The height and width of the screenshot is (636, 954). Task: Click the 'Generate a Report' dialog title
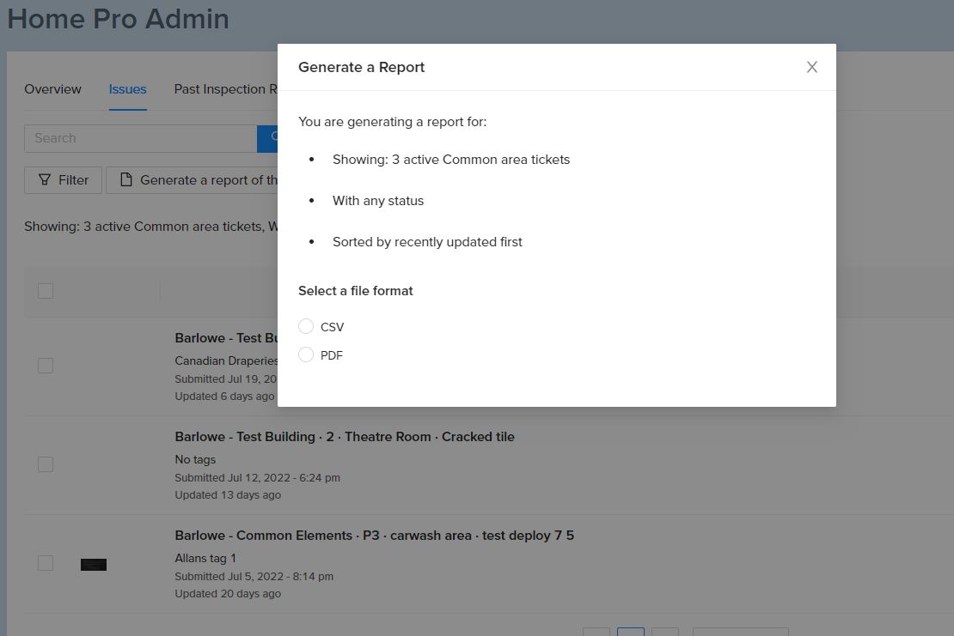[361, 68]
